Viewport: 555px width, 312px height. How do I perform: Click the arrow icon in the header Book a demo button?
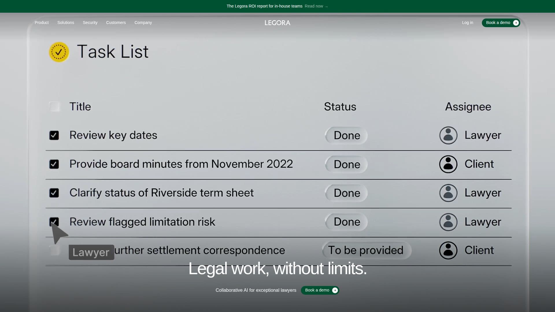point(516,23)
